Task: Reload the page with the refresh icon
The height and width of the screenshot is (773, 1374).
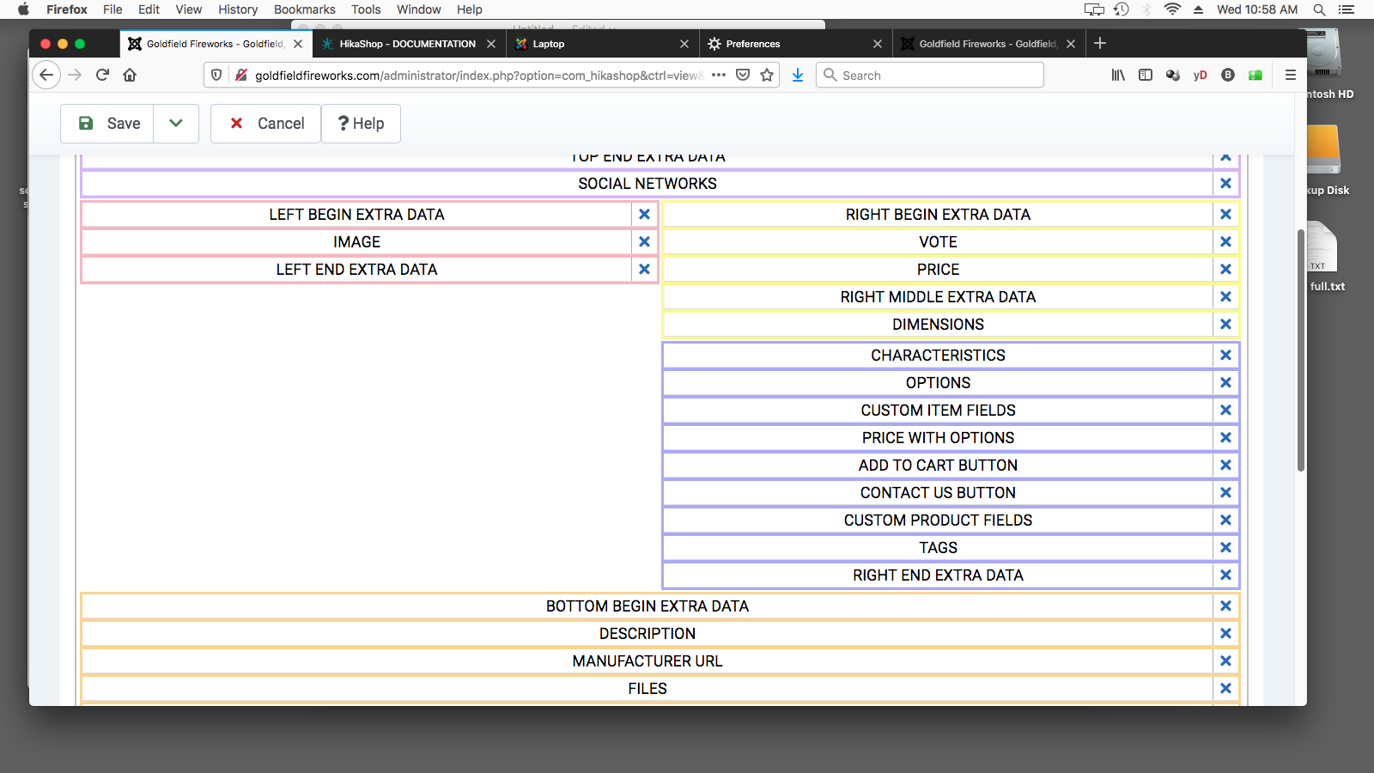Action: 102,76
